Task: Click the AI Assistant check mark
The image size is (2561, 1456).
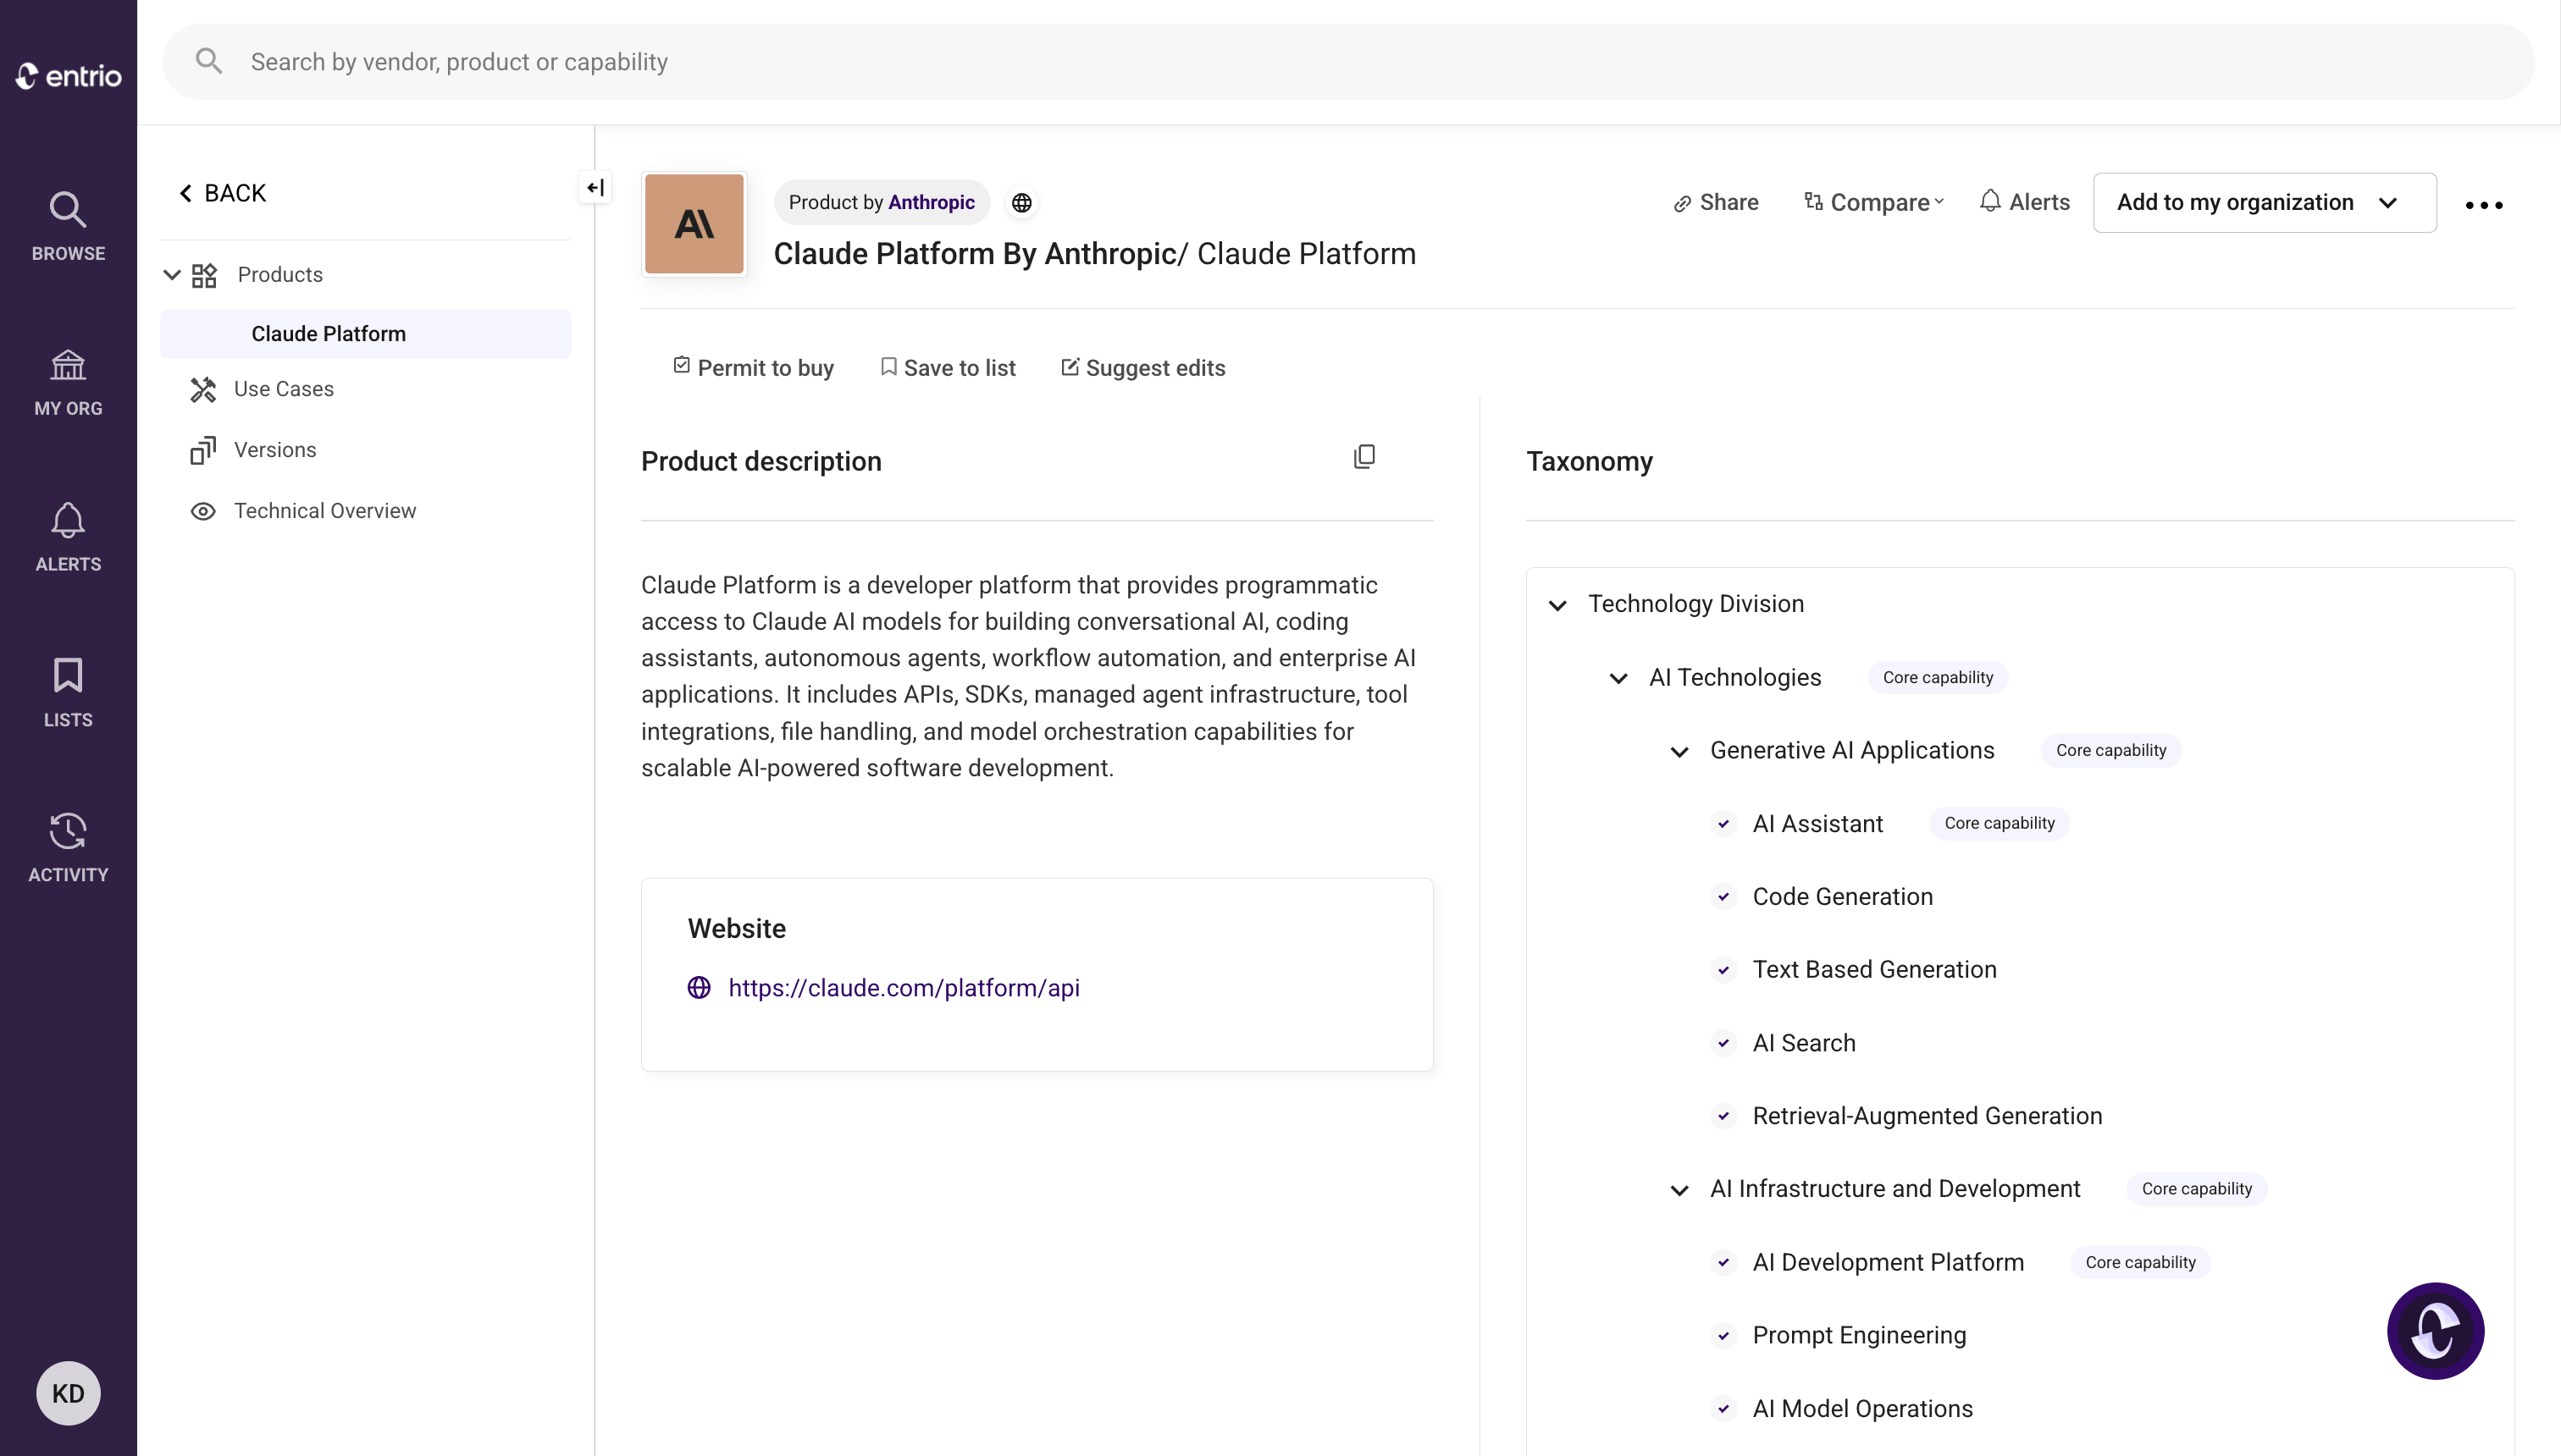Action: [x=1723, y=824]
